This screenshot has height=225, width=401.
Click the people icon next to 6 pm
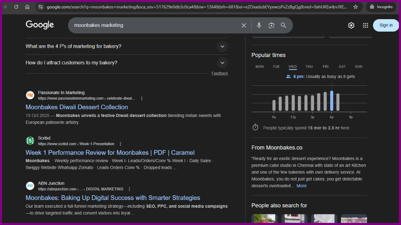pyautogui.click(x=289, y=77)
